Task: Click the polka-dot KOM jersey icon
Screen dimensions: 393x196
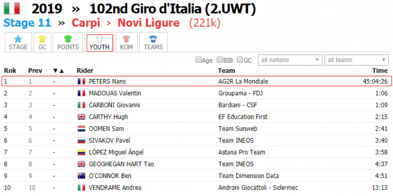Action: point(127,39)
